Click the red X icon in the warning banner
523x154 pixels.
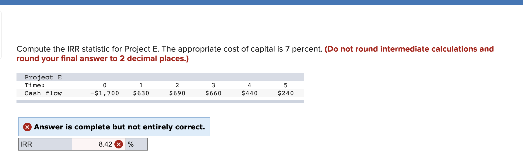[x=28, y=127]
